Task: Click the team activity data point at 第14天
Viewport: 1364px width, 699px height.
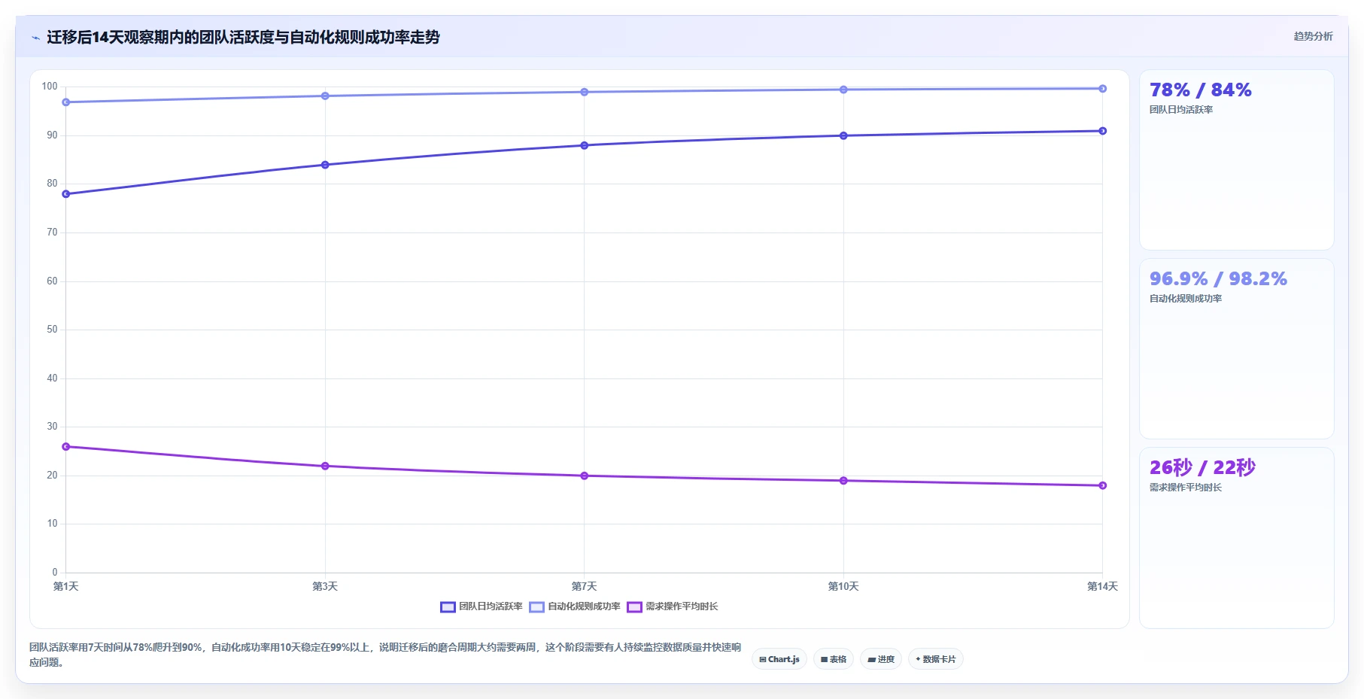Action: coord(1103,131)
